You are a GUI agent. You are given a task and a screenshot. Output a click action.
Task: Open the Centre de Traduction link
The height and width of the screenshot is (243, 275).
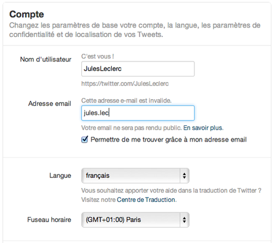(146, 199)
